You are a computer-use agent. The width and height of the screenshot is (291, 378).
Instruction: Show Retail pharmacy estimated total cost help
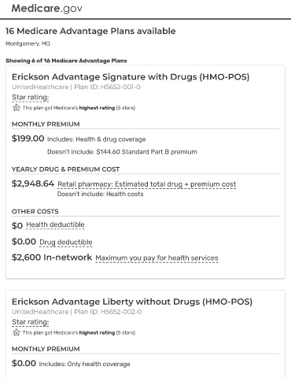(147, 184)
